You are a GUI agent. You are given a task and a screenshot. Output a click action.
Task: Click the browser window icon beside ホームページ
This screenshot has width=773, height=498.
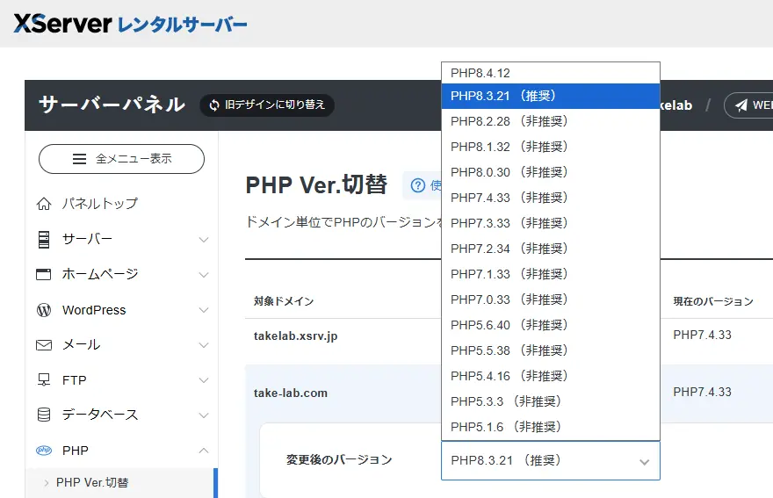point(43,274)
